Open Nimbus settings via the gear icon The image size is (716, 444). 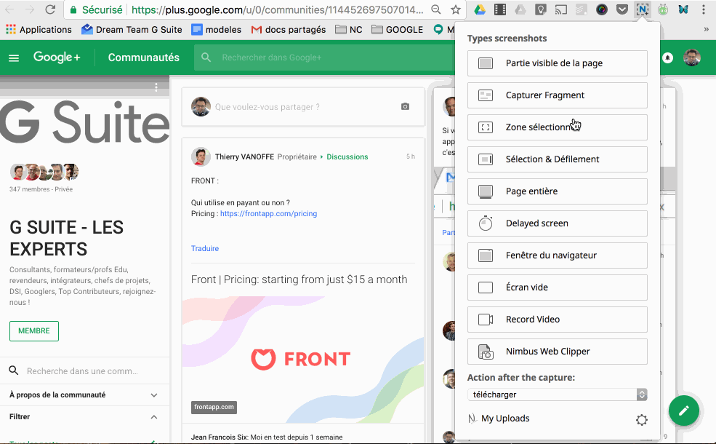point(641,419)
